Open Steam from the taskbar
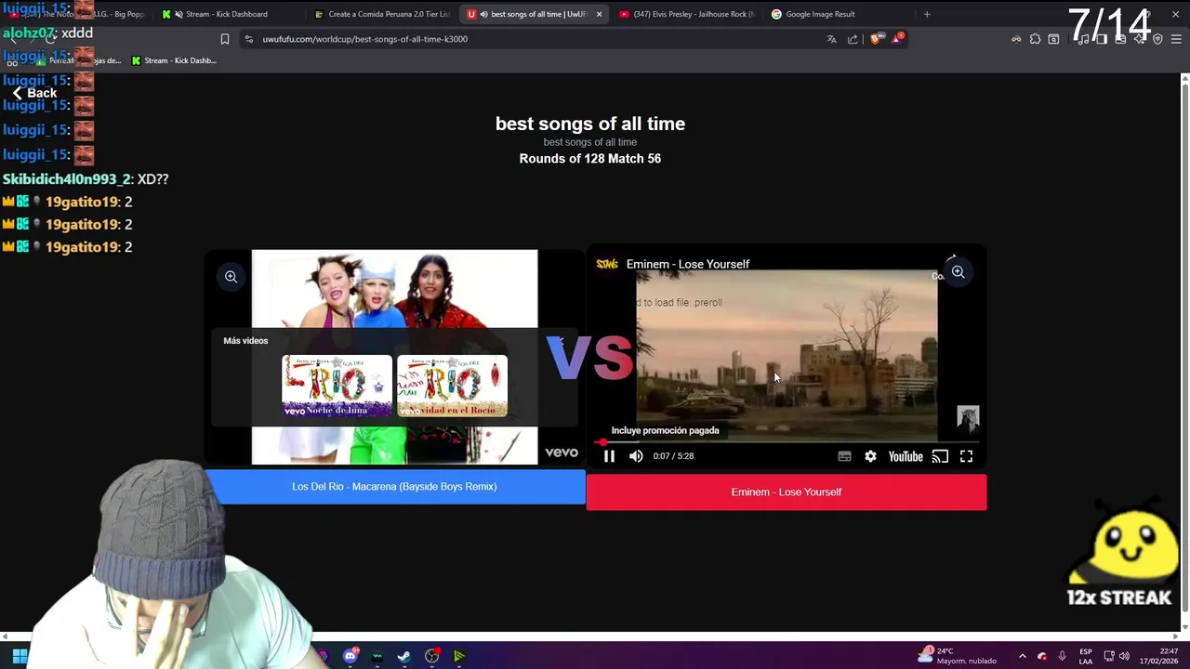1190x669 pixels. tap(404, 656)
